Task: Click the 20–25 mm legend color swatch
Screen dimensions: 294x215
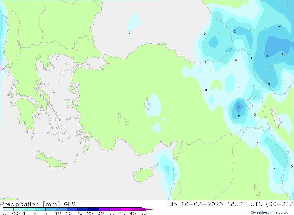Action: pos(83,209)
